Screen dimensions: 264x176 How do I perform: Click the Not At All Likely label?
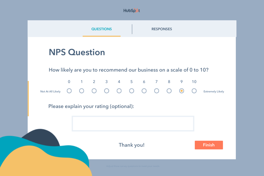pyautogui.click(x=50, y=92)
